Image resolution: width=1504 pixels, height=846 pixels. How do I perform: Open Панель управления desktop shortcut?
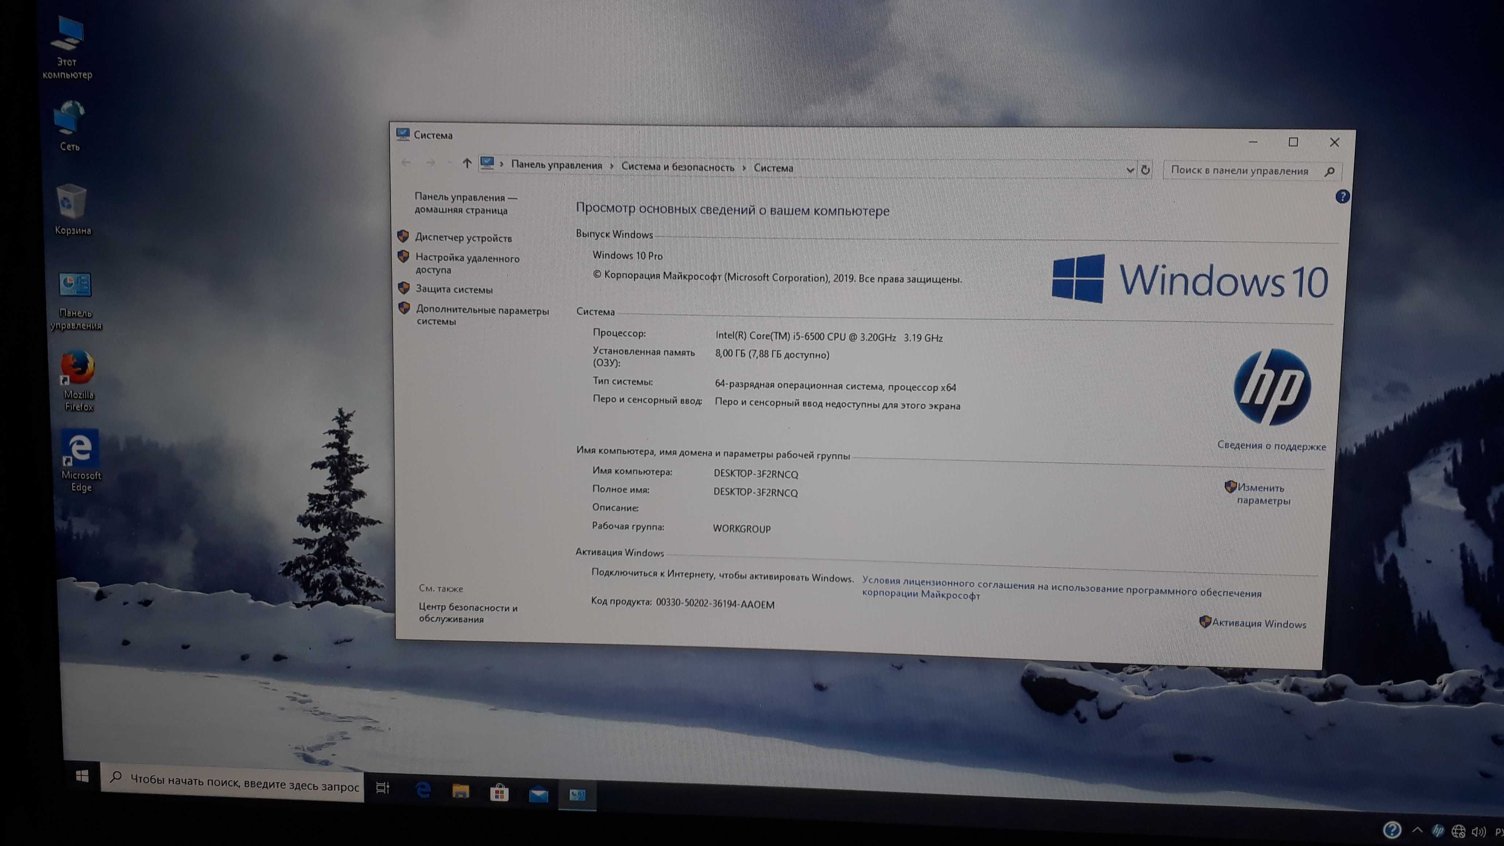[x=76, y=301]
